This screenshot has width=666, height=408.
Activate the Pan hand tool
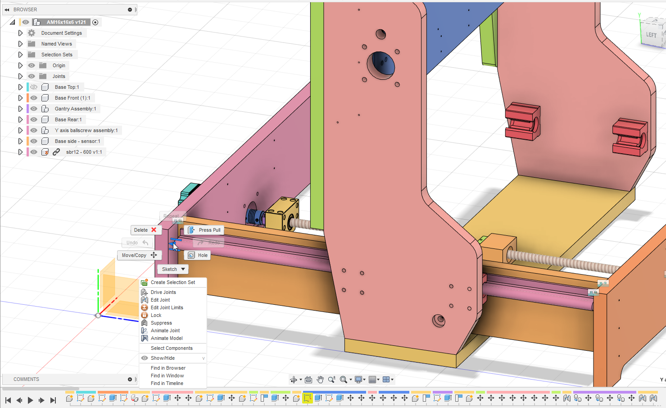pos(320,380)
